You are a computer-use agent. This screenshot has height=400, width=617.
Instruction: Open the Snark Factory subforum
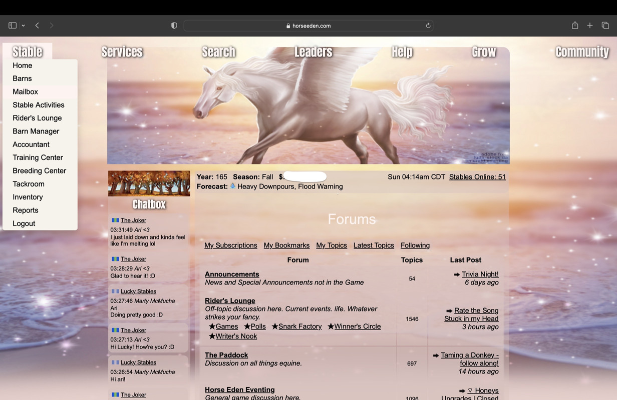point(300,326)
